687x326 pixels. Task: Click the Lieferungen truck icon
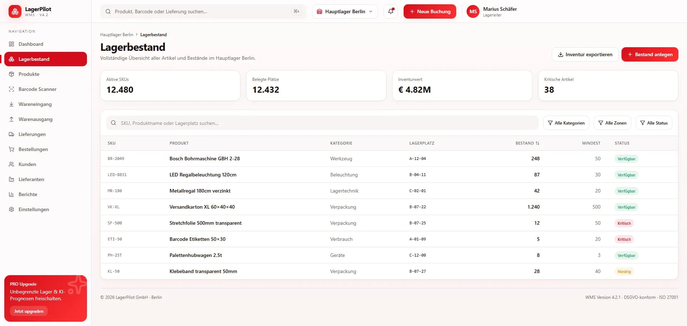11,134
